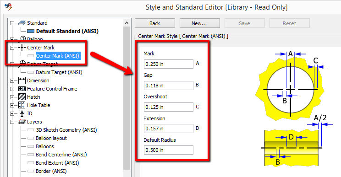Select the Balloon layout layer
Screen dimensions: 341x177
51,138
